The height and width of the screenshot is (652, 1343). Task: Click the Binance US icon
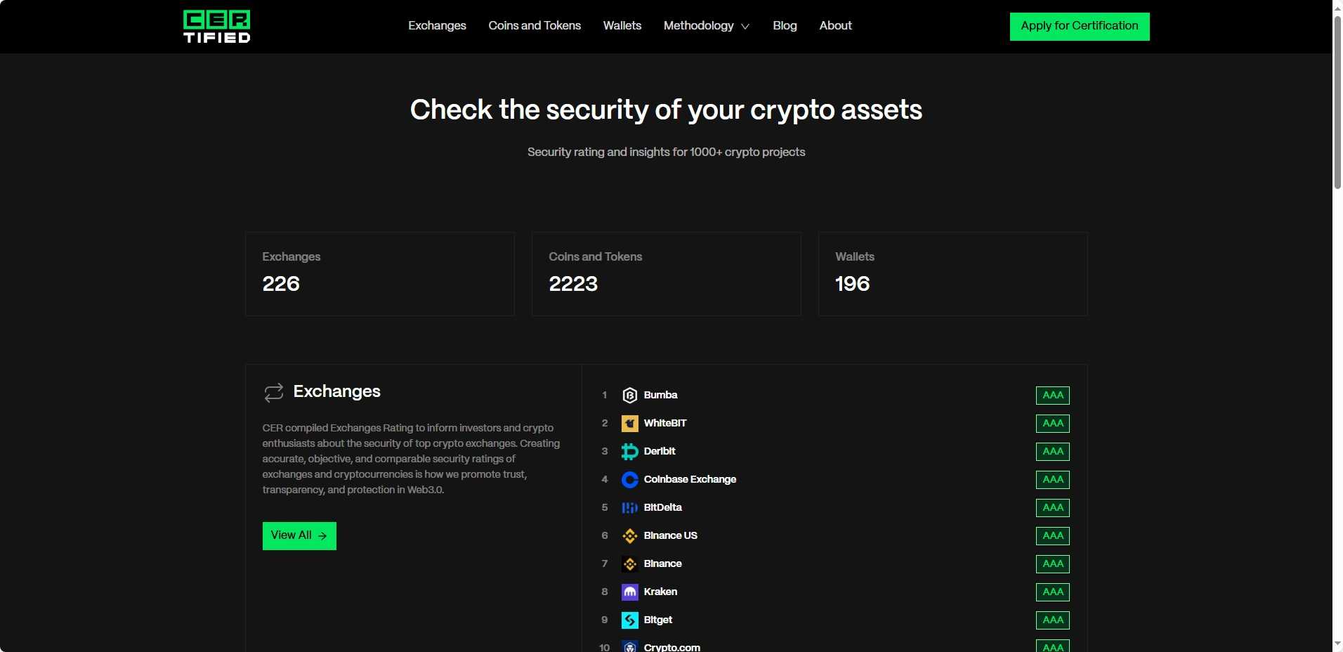coord(629,536)
